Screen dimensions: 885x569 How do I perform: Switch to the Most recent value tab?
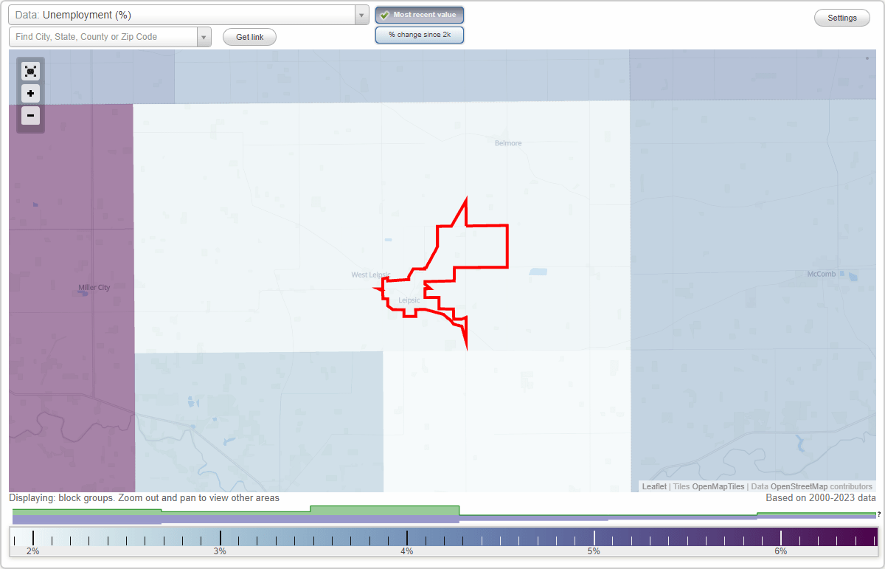419,14
